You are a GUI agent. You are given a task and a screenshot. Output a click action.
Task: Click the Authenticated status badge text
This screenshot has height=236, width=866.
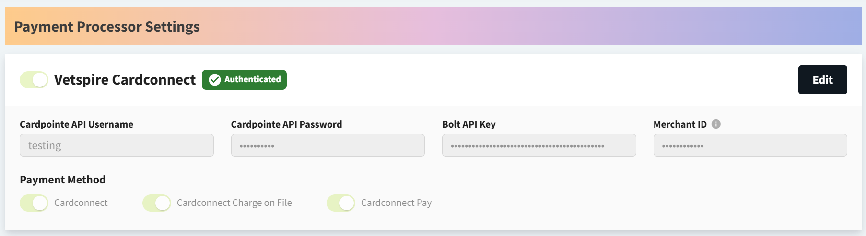click(252, 79)
